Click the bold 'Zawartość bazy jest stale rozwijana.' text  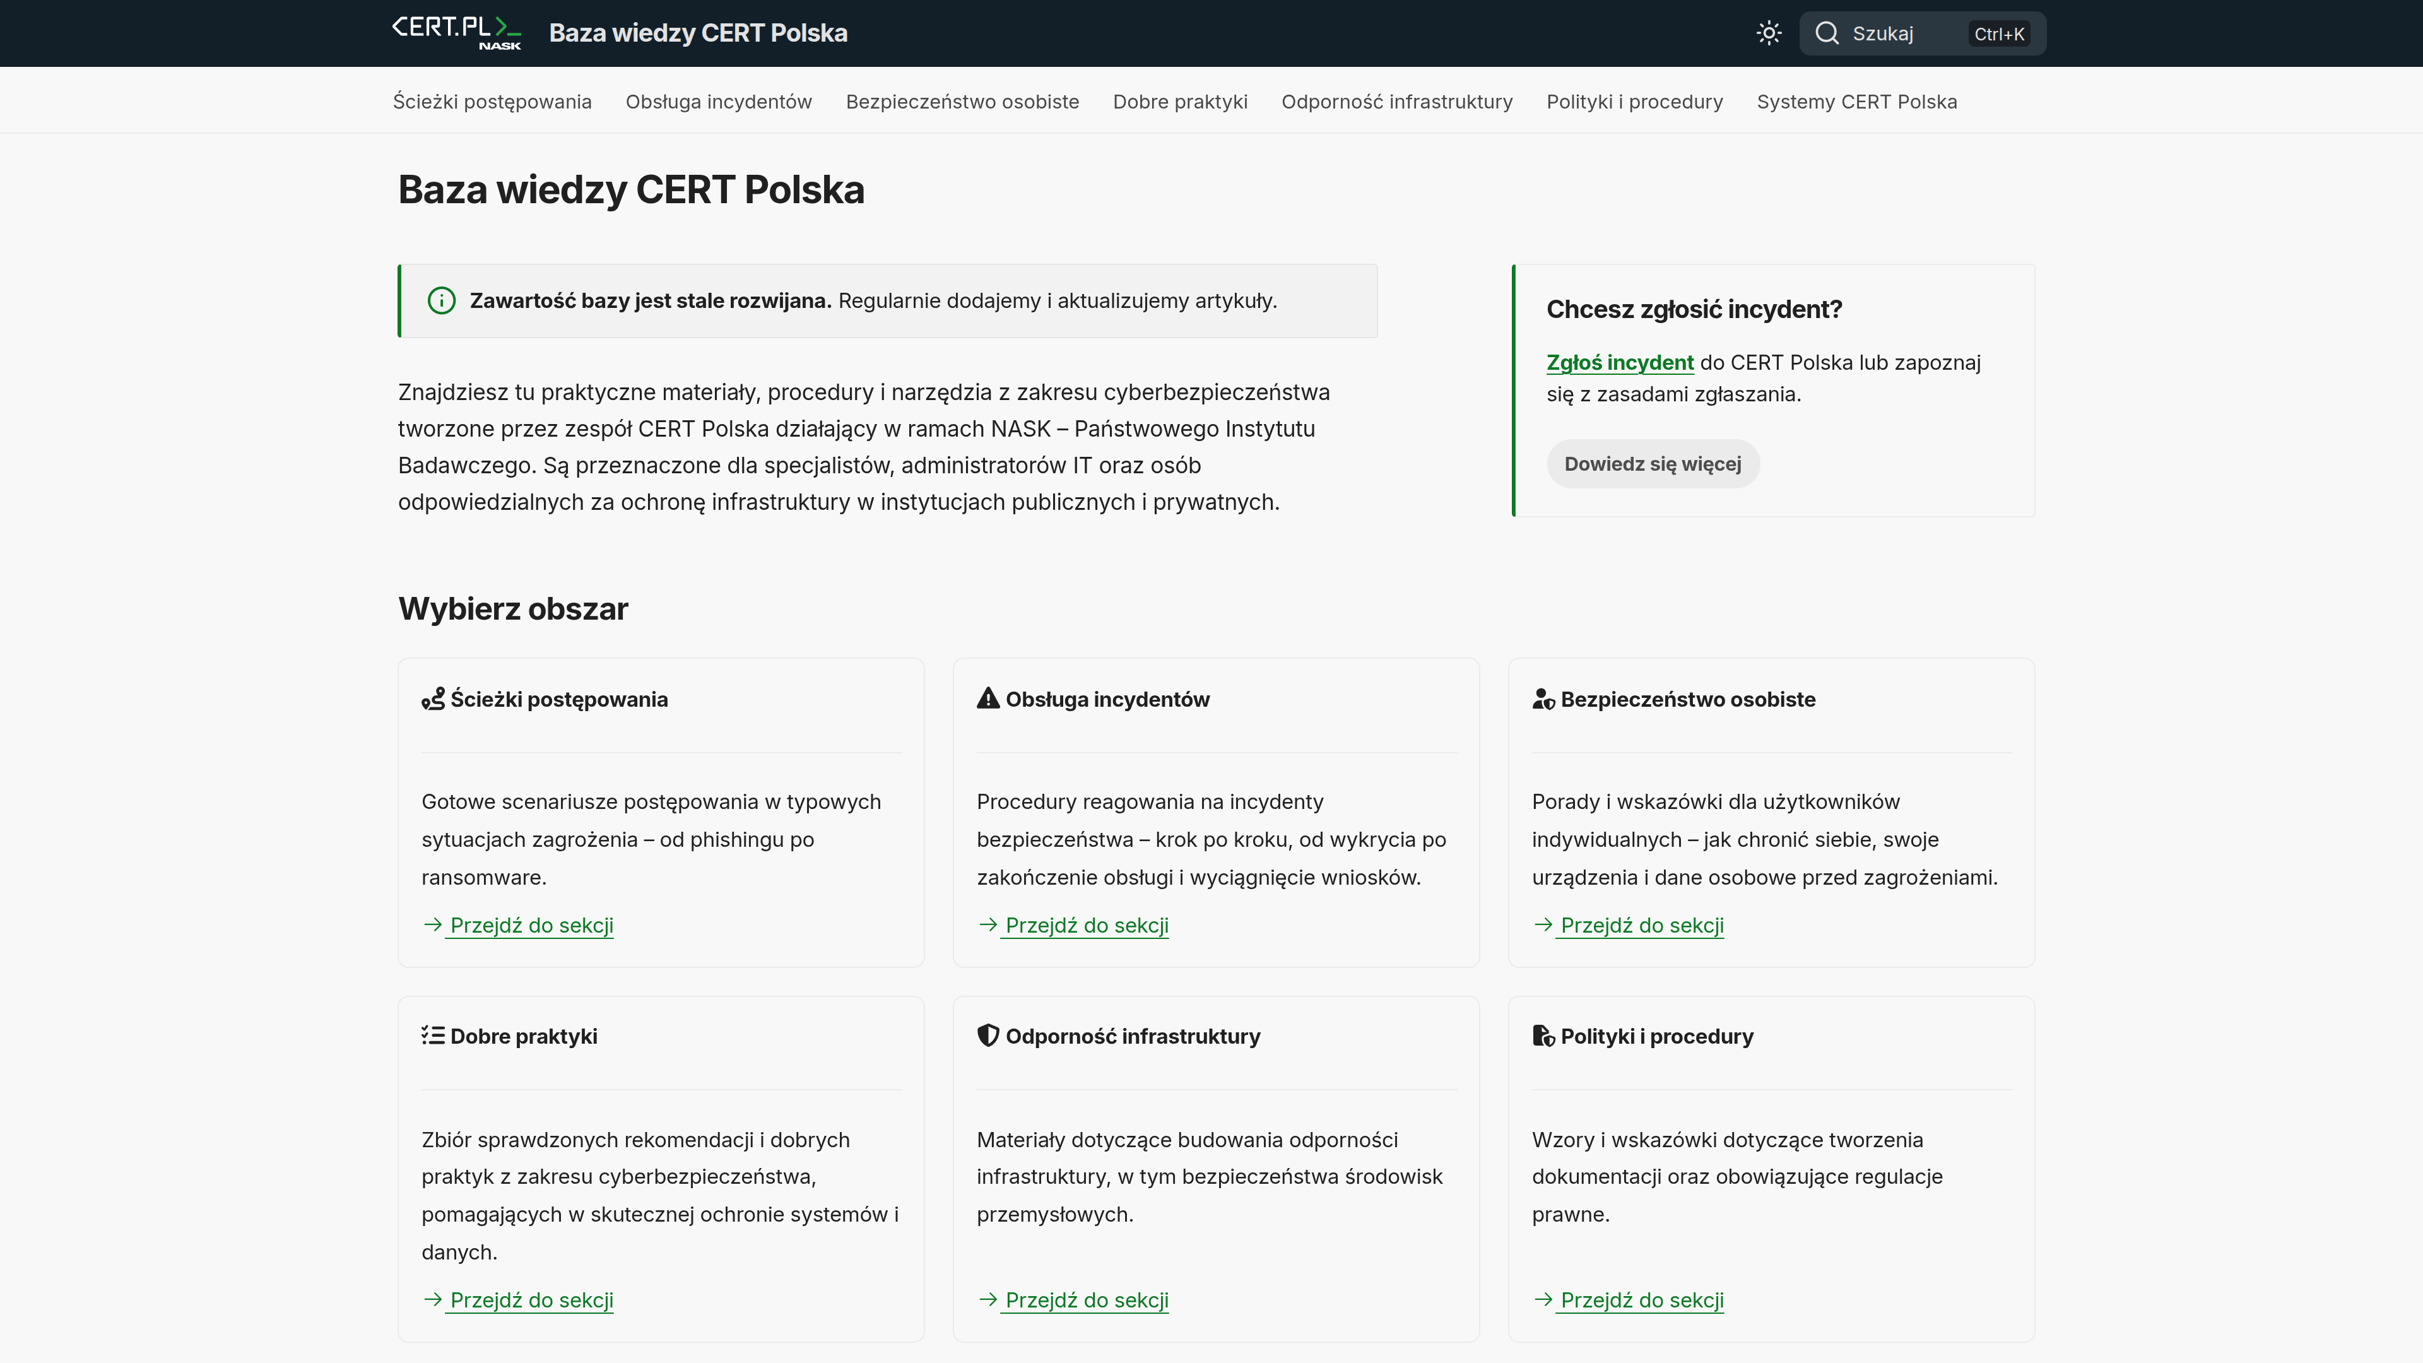[x=650, y=301]
